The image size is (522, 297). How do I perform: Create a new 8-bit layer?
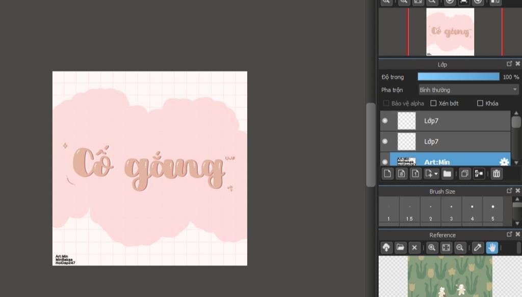(402, 173)
